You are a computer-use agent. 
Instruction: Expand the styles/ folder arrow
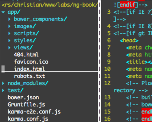(9, 40)
